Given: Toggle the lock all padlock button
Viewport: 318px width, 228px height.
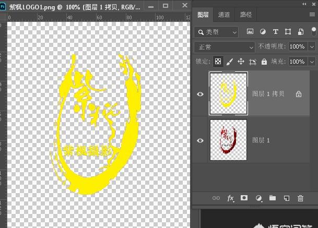Looking at the screenshot, I should coord(264,62).
